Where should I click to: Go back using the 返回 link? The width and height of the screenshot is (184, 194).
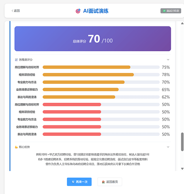(x=15, y=11)
